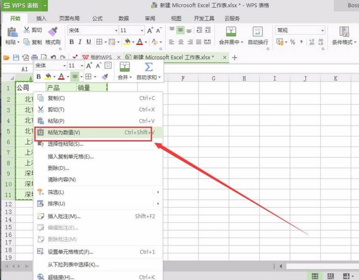The width and height of the screenshot is (359, 280).
Task: Click the WPS 表格 application menu button
Action: [x=24, y=6]
